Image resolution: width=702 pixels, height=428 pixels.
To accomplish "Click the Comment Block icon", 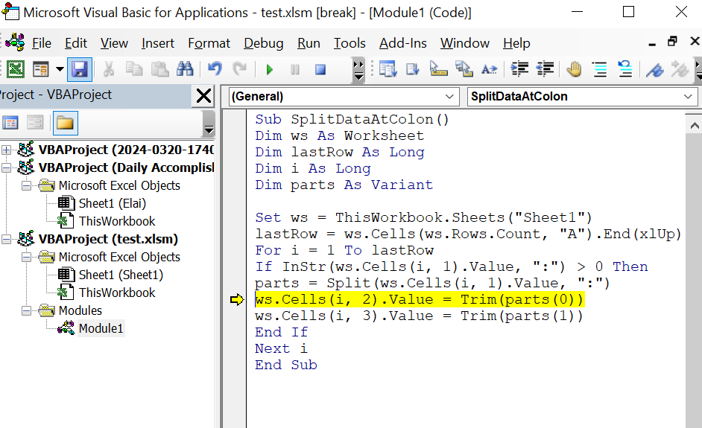I will click(599, 69).
